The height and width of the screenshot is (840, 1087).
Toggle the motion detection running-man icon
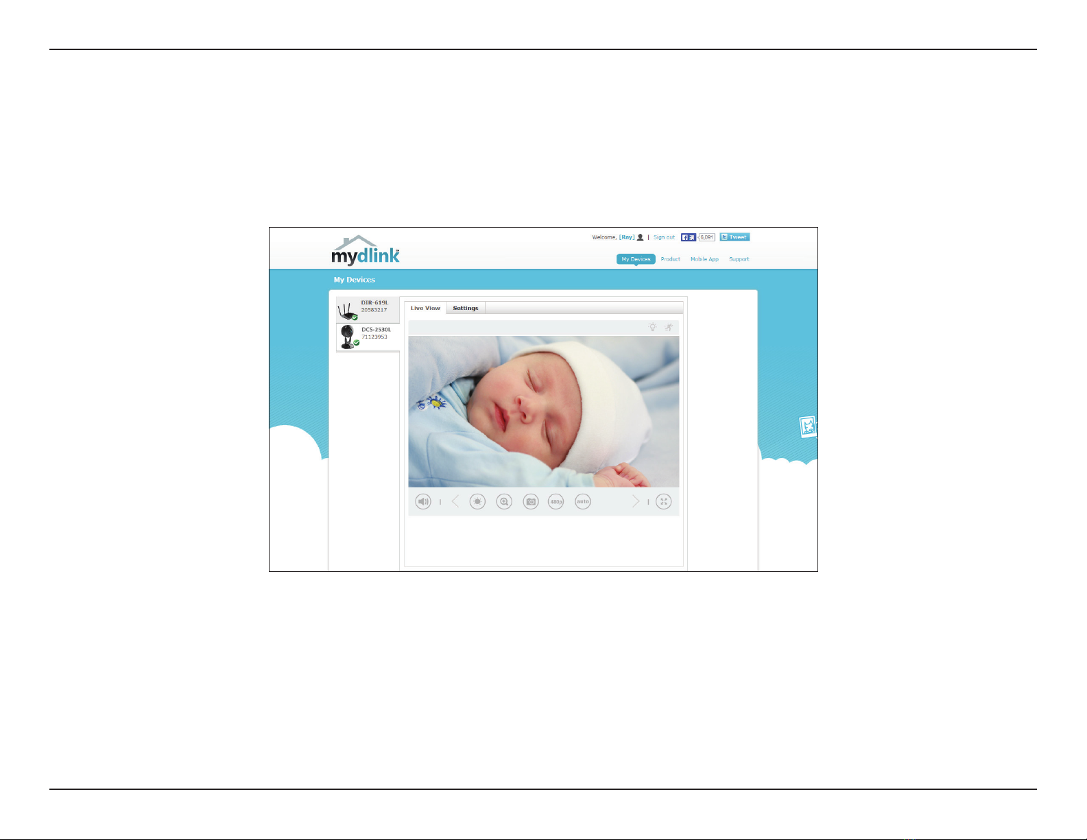669,327
